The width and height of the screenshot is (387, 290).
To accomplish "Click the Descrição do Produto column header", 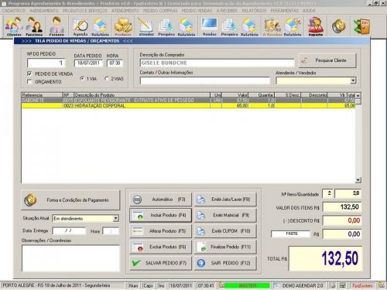I will pyautogui.click(x=142, y=95).
